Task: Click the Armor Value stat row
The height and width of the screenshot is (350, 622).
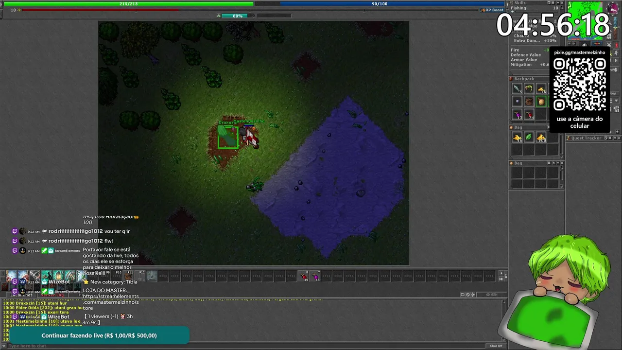Action: click(x=530, y=60)
